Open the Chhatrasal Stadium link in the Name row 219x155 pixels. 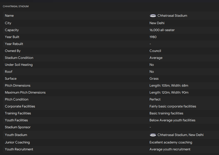pos(172,16)
